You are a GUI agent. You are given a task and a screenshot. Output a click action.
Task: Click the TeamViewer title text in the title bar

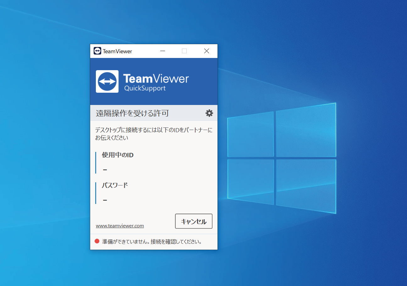[117, 51]
